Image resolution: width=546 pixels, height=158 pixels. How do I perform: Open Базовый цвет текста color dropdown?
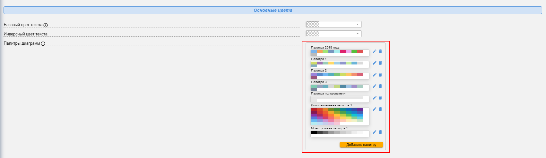(x=357, y=25)
